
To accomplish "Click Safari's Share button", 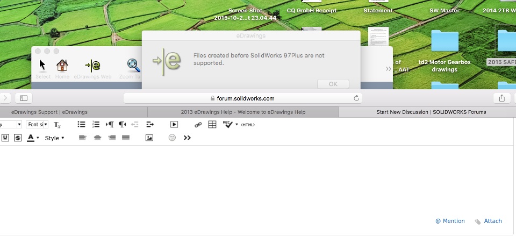I will pos(502,98).
